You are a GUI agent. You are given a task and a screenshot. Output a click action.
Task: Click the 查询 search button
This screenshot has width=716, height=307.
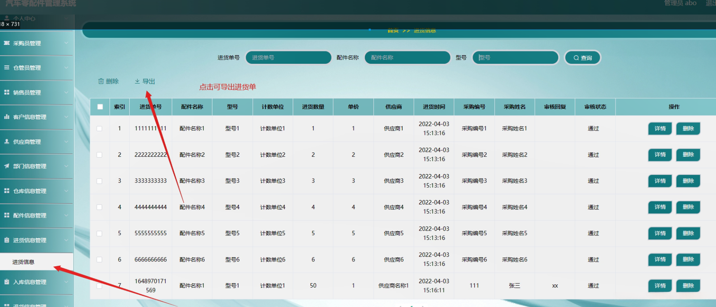(x=583, y=58)
